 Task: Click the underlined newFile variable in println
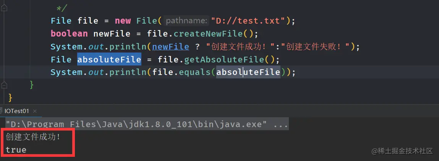pos(171,46)
